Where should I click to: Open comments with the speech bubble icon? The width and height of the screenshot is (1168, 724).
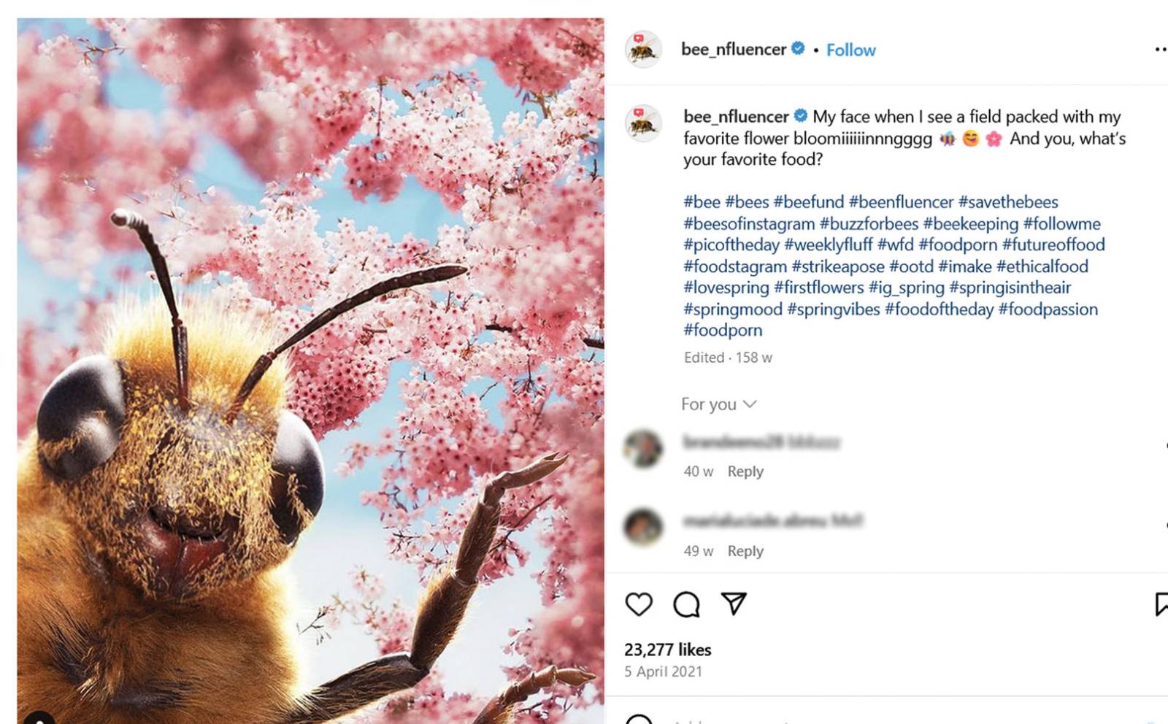(687, 603)
